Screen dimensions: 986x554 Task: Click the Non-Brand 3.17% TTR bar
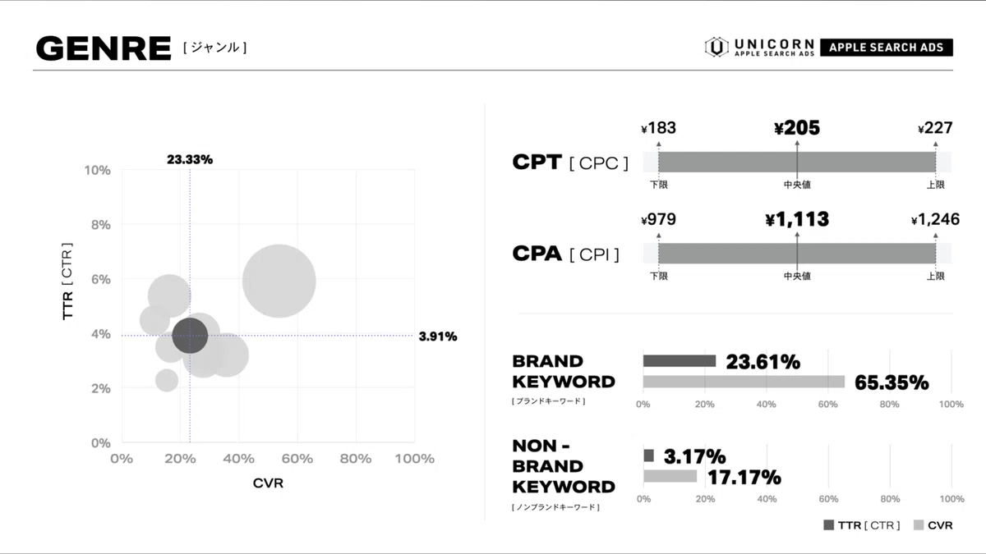649,456
